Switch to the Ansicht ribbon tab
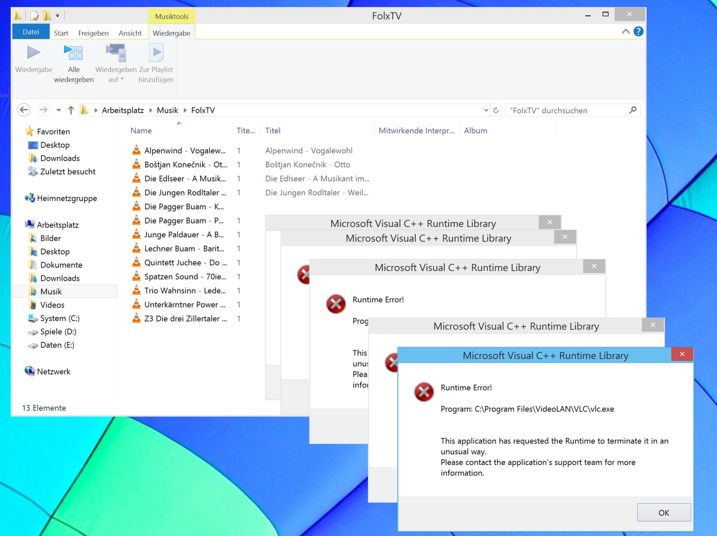 tap(130, 33)
